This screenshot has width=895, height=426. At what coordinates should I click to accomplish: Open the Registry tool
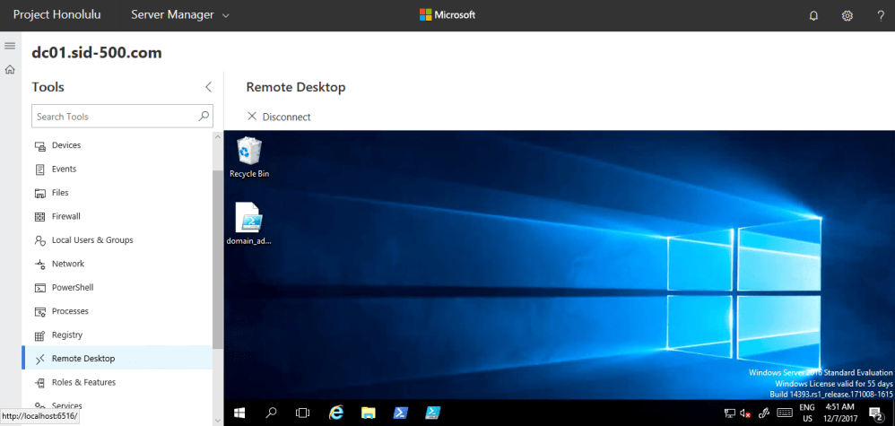pos(67,335)
